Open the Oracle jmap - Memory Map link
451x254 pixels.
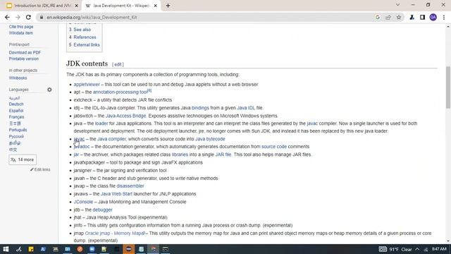coord(115,234)
